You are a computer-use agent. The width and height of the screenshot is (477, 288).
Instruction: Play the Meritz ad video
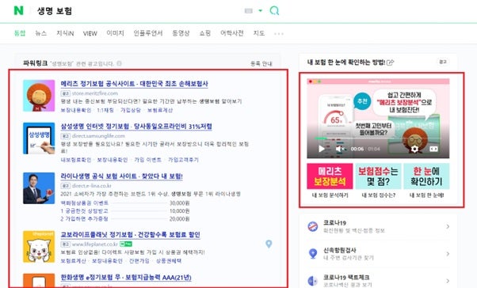click(x=322, y=149)
